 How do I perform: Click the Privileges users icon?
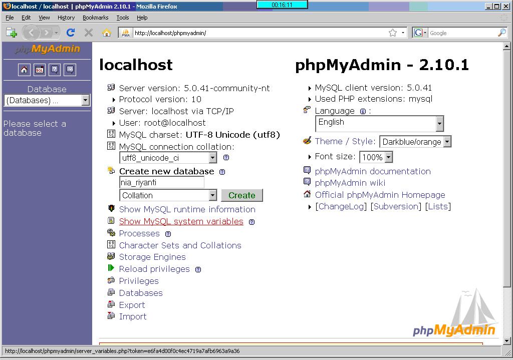pos(111,280)
